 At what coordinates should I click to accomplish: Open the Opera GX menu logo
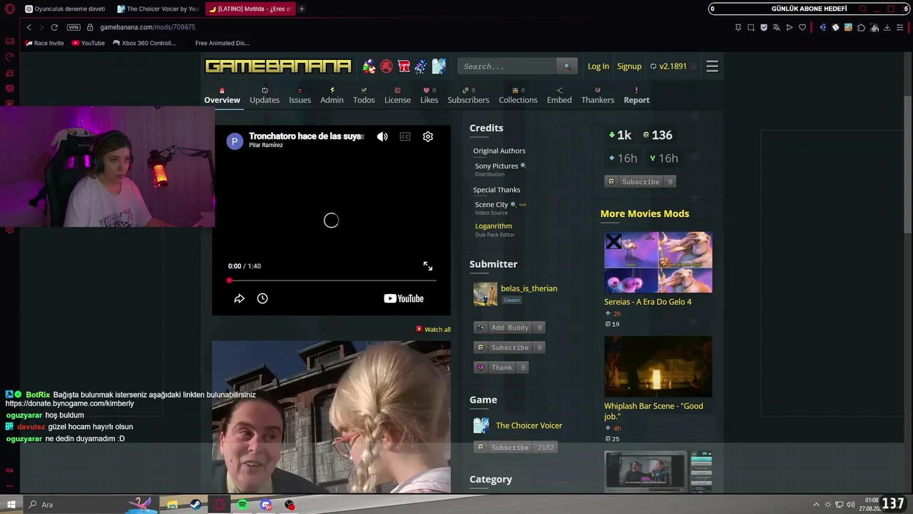pos(10,9)
